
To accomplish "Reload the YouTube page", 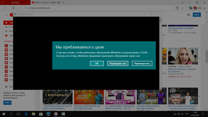I will tap(21, 8).
